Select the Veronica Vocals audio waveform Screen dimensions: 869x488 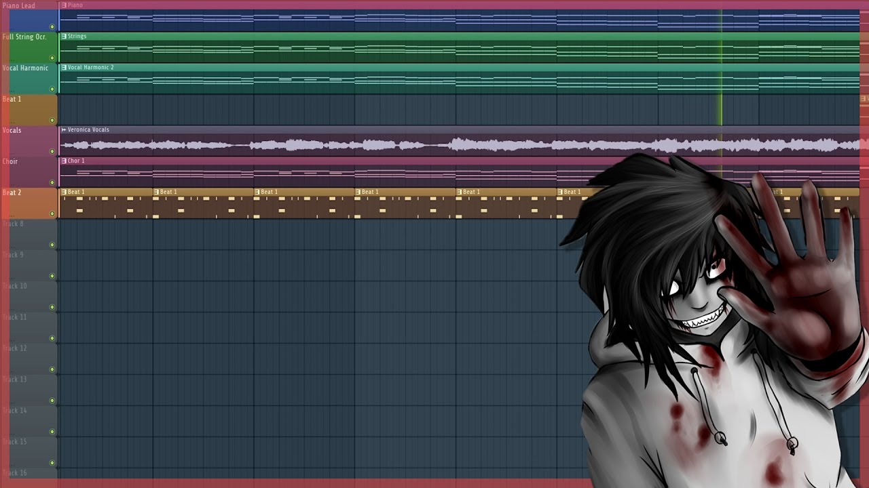[460, 145]
